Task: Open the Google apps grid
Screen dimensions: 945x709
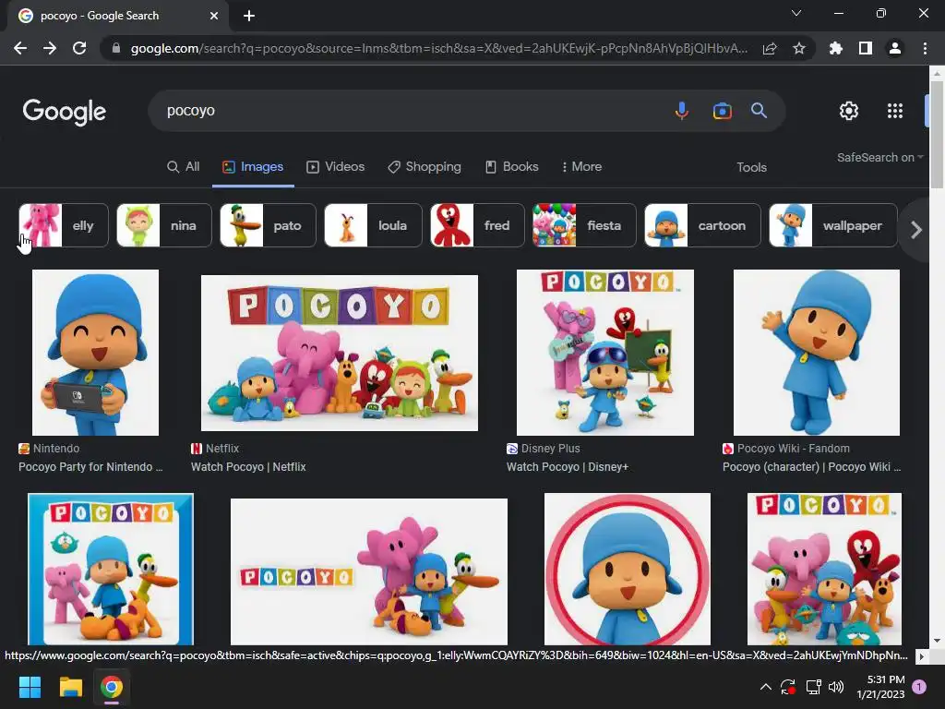Action: pos(895,111)
